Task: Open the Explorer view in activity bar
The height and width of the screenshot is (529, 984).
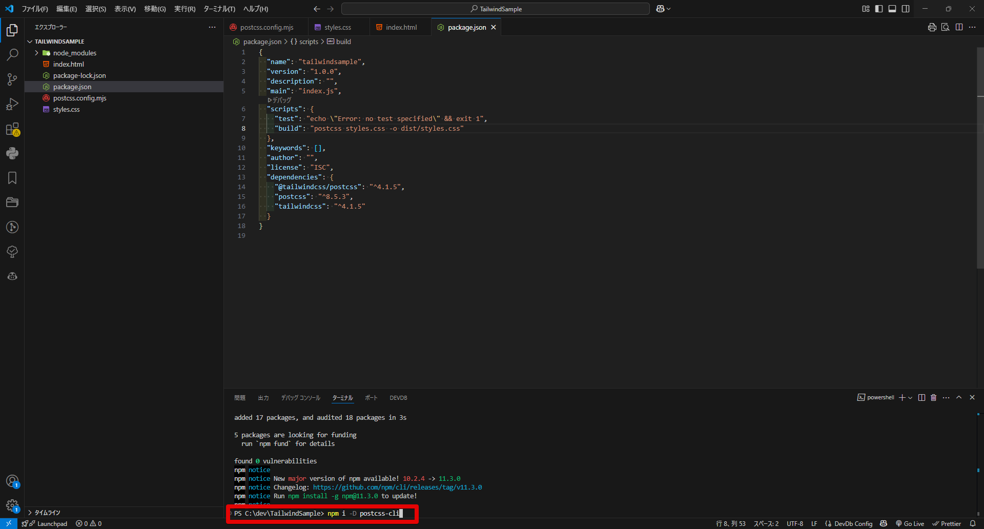Action: pyautogui.click(x=12, y=30)
